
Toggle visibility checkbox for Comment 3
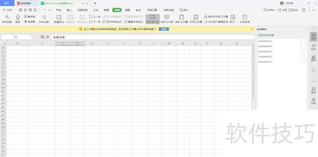click(302, 52)
